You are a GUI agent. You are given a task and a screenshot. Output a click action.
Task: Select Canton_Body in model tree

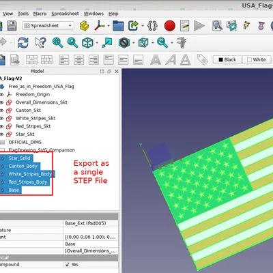[23, 166]
